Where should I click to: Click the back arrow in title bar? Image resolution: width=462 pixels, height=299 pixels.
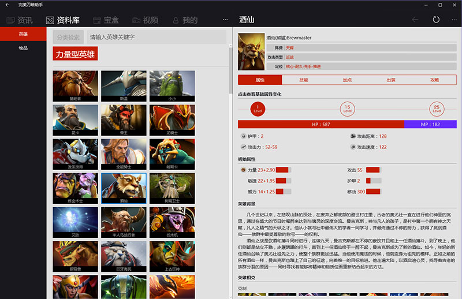pyautogui.click(x=8, y=5)
